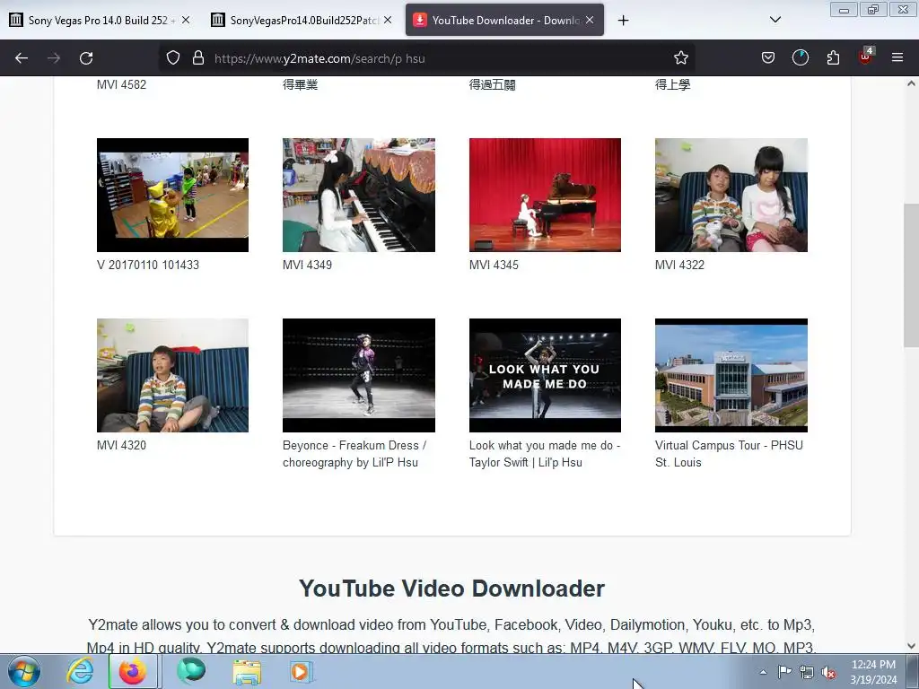Click the MVI 4320 title text
This screenshot has width=919, height=689.
click(x=121, y=445)
